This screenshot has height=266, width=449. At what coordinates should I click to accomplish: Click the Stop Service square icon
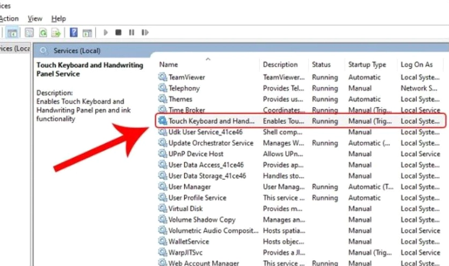(x=118, y=32)
